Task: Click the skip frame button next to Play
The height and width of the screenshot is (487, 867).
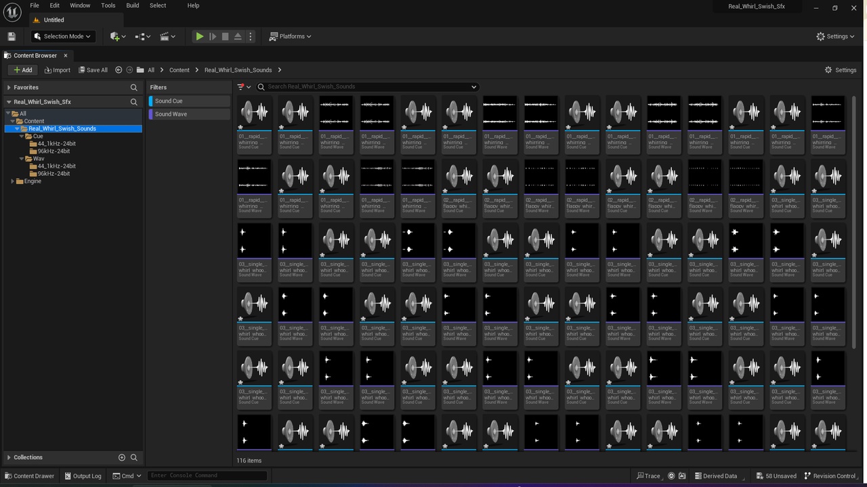Action: tap(213, 37)
